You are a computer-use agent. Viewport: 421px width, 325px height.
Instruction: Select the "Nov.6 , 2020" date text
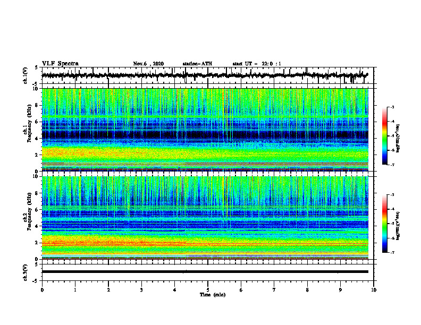pyautogui.click(x=148, y=64)
